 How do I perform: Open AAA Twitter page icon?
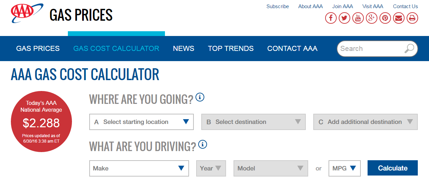(x=344, y=18)
